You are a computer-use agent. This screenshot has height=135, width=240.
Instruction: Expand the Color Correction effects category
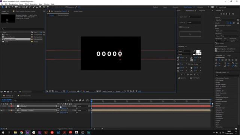[215, 93]
